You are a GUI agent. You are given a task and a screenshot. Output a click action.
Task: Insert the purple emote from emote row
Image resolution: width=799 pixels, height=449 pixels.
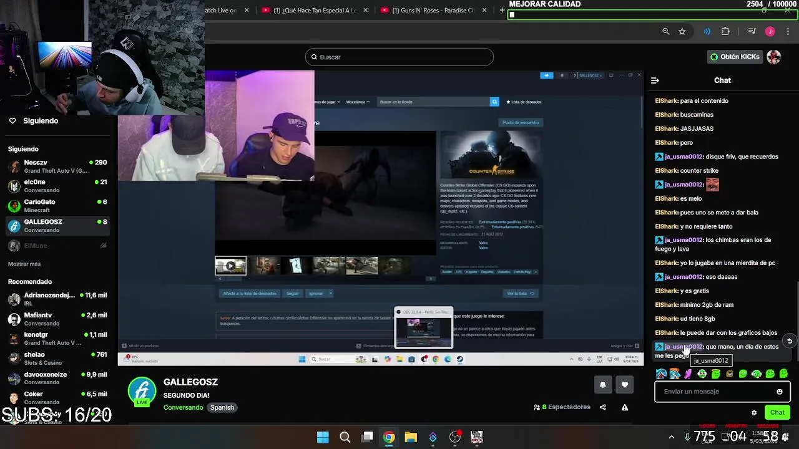[x=688, y=374]
